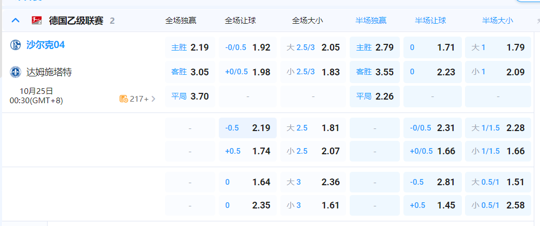Expand more markets via 217+ arrow

coord(153,99)
